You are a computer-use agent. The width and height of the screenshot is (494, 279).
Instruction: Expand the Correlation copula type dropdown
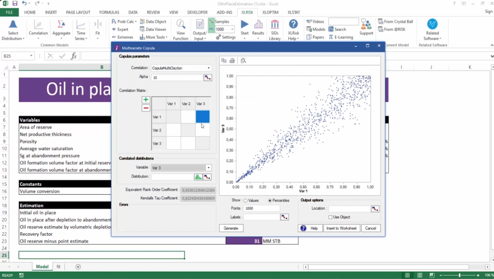click(208, 68)
